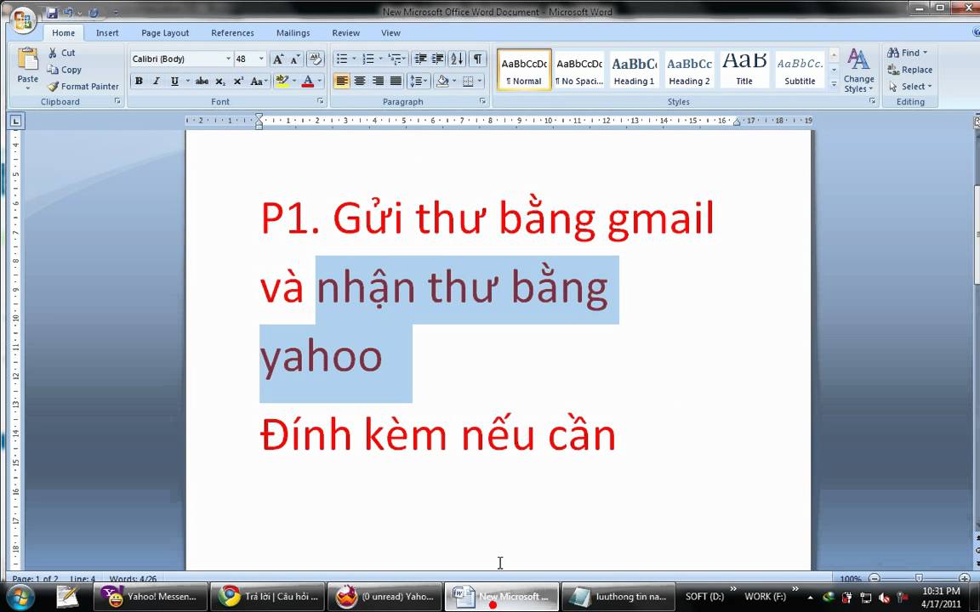Open the View tab
Viewport: 980px width, 612px height.
point(390,33)
